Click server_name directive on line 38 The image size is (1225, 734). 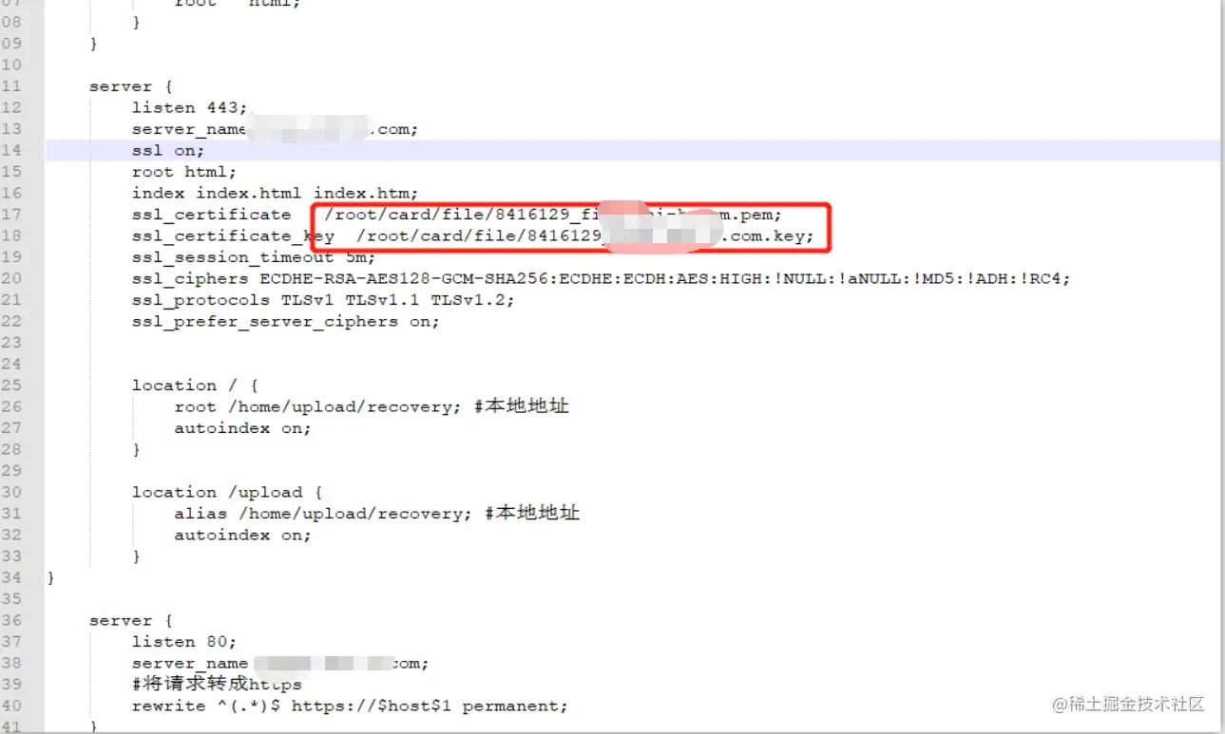[x=280, y=663]
